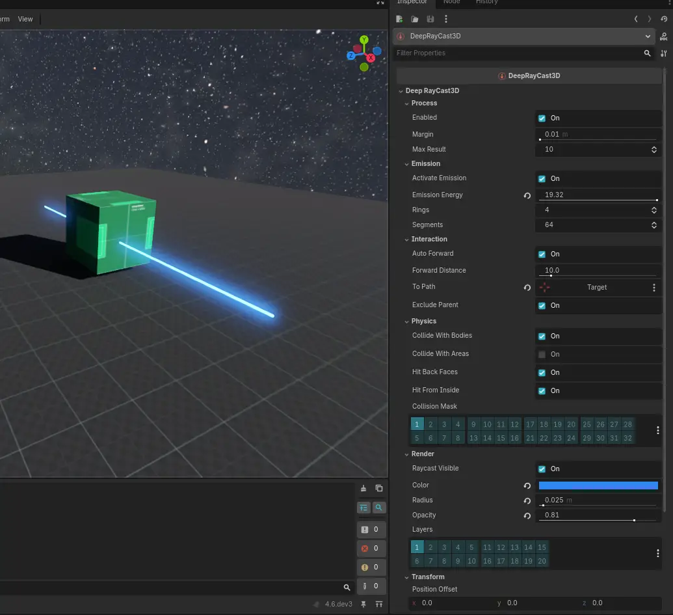Create a new resource in the Inspector

tap(399, 19)
